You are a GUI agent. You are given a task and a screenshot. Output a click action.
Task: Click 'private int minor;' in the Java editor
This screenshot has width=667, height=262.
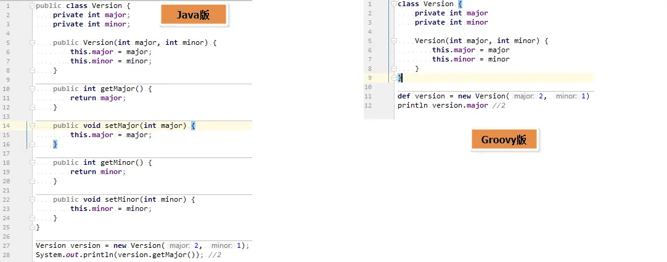tap(91, 24)
